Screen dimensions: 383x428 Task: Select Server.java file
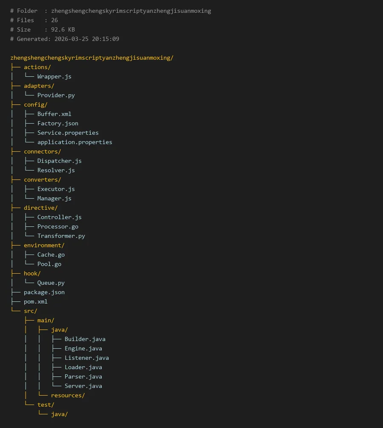(x=83, y=386)
